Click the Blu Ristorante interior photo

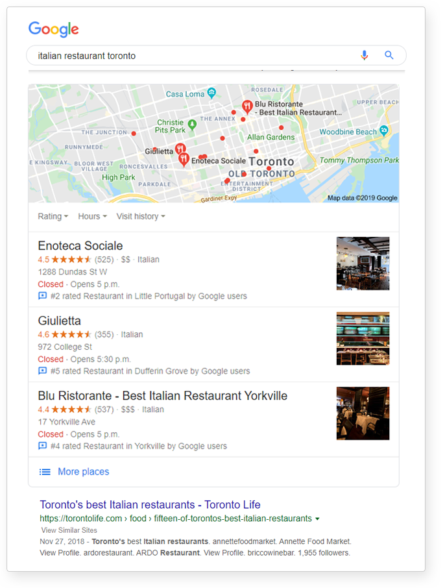point(363,413)
